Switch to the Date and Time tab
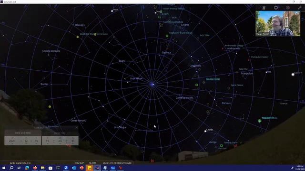Viewport: 305px width, 171px height. click(x=23, y=133)
